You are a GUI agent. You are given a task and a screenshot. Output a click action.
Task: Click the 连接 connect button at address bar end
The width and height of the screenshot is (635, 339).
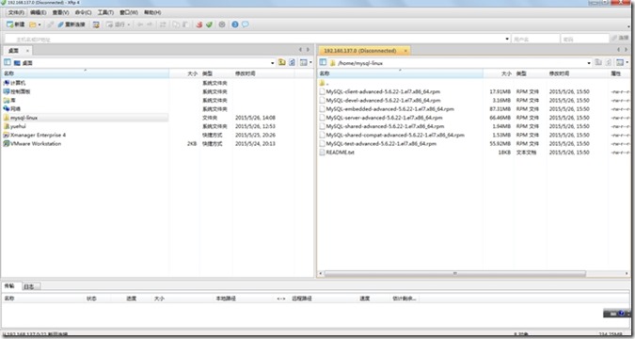(x=620, y=39)
